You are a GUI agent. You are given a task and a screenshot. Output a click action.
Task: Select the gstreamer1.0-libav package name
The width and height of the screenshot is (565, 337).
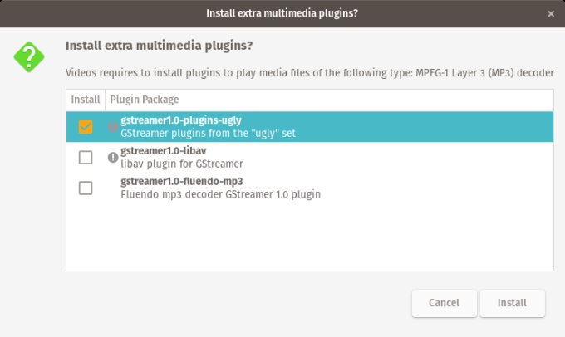(x=163, y=152)
